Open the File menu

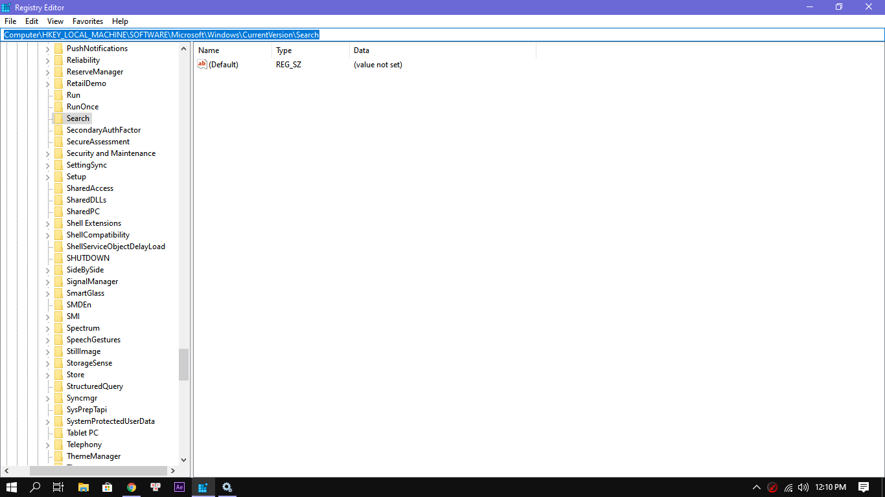(x=10, y=21)
